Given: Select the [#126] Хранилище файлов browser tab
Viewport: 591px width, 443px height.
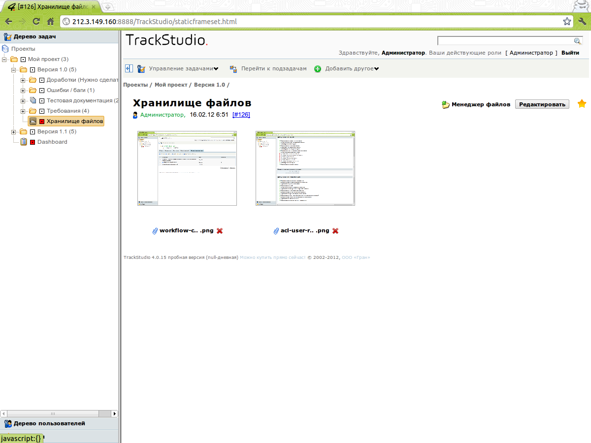Looking at the screenshot, I should tap(51, 7).
